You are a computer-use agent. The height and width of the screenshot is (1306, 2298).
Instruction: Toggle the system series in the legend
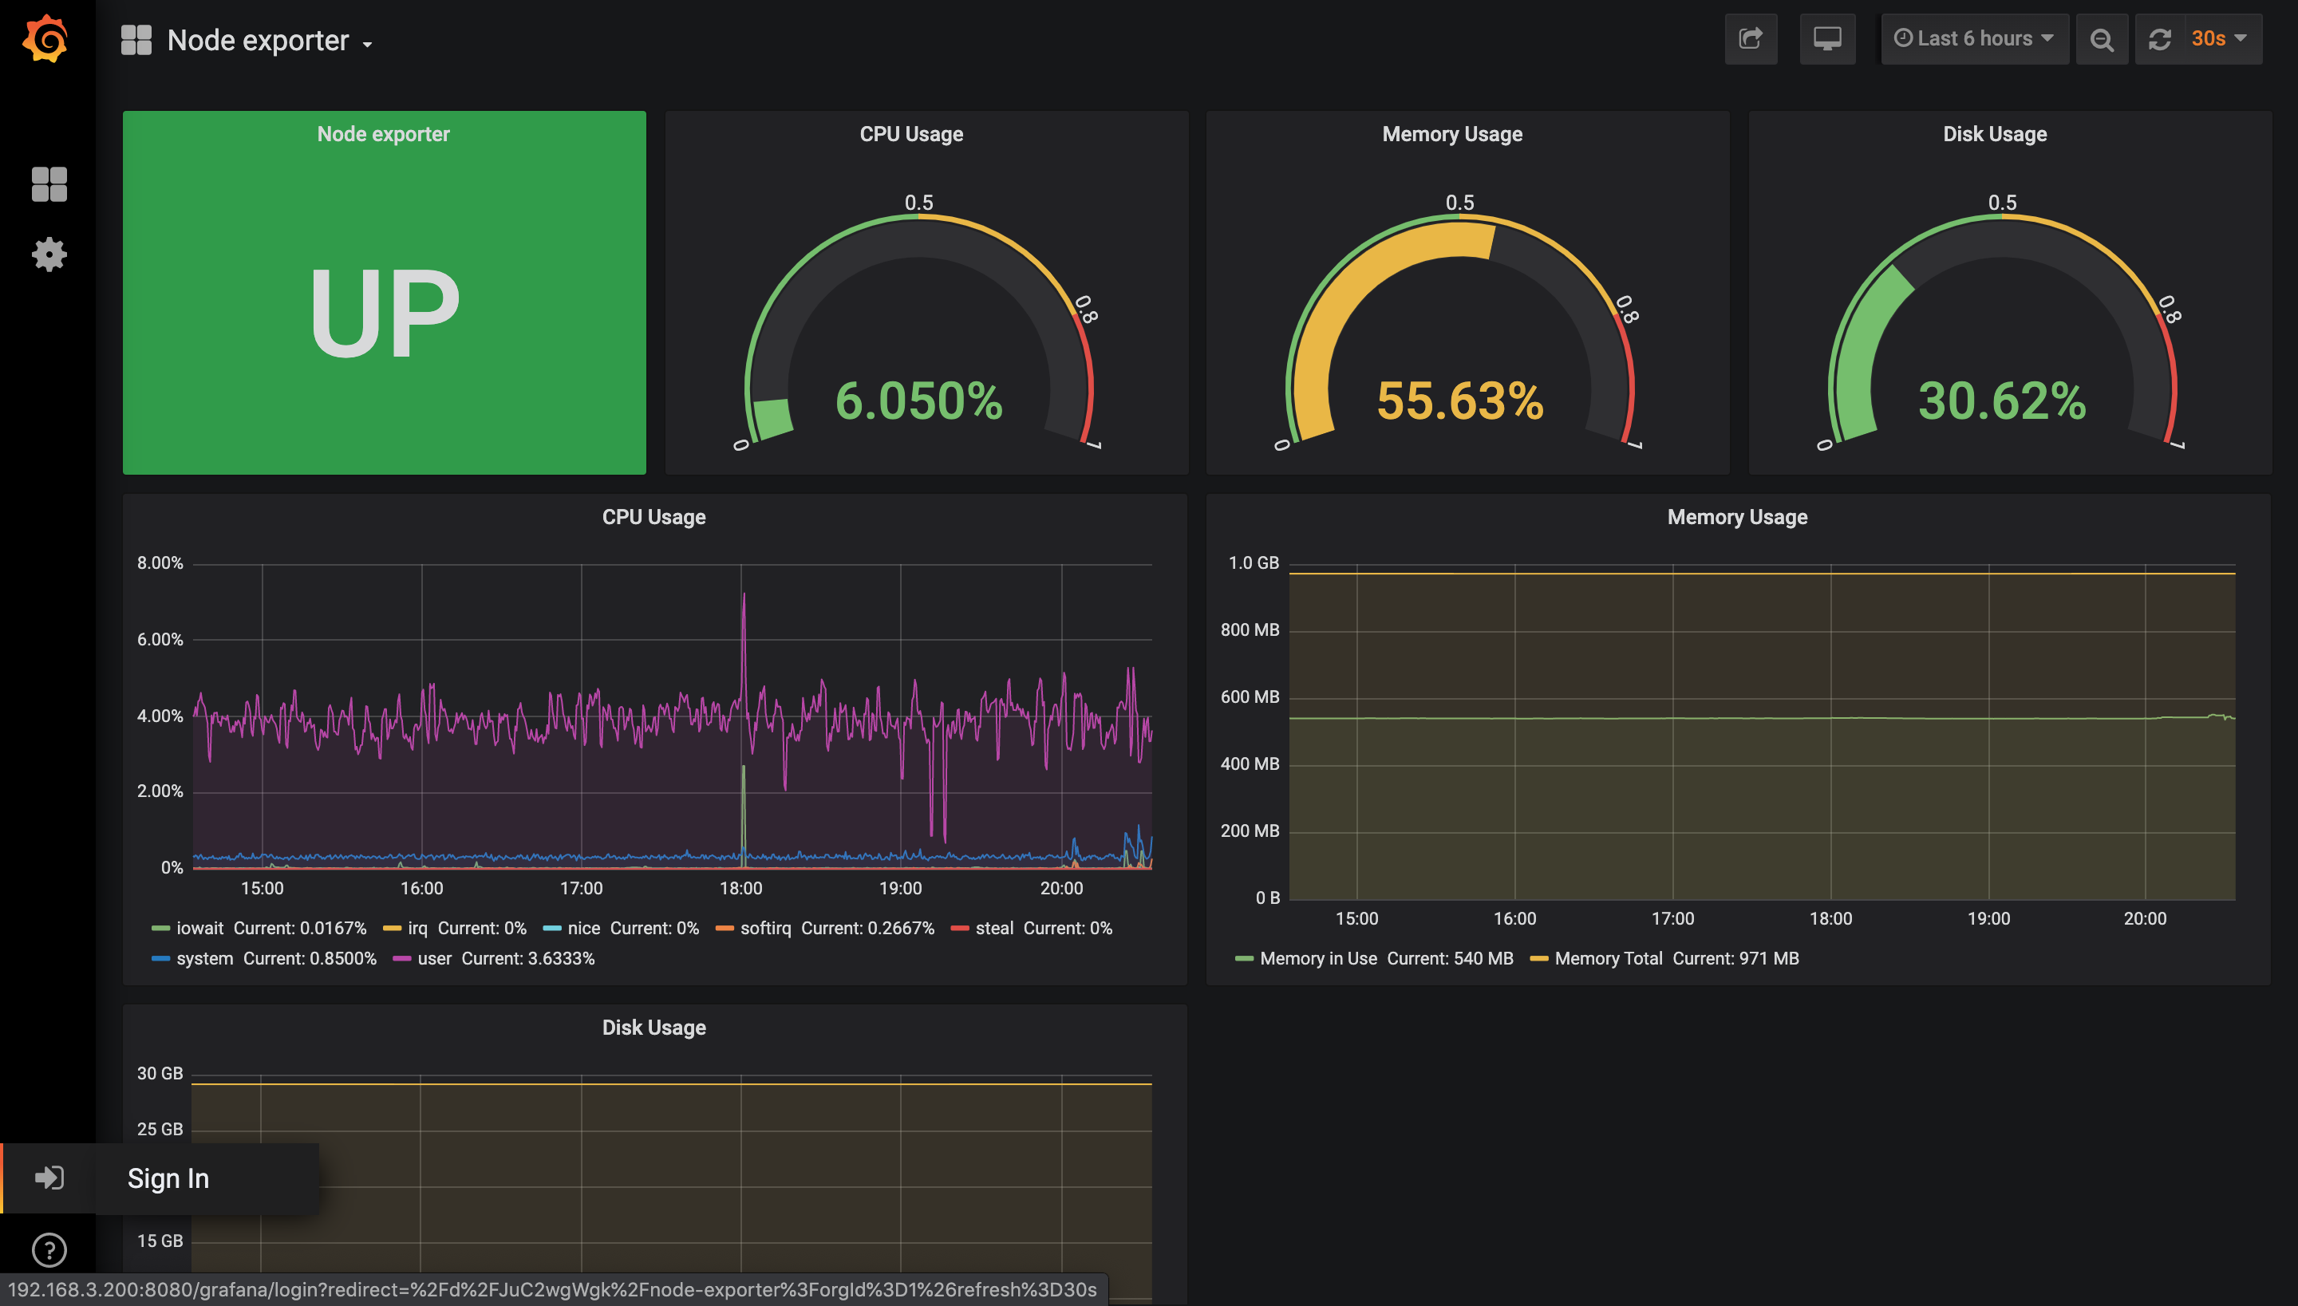coord(204,959)
